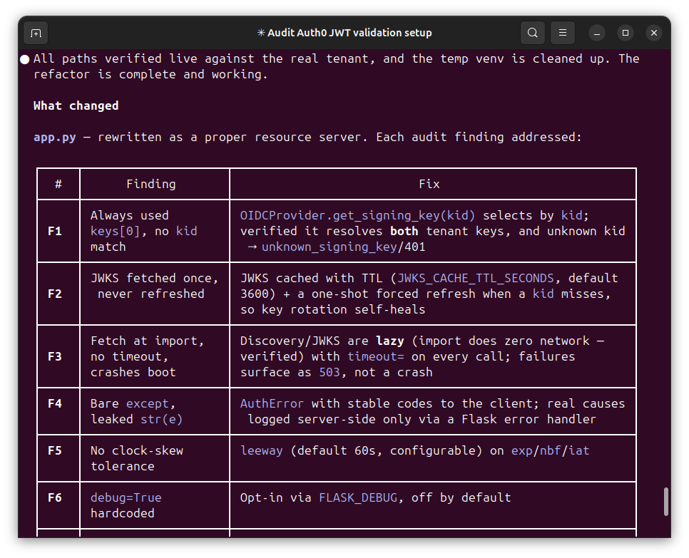Select row label F2

(x=55, y=294)
